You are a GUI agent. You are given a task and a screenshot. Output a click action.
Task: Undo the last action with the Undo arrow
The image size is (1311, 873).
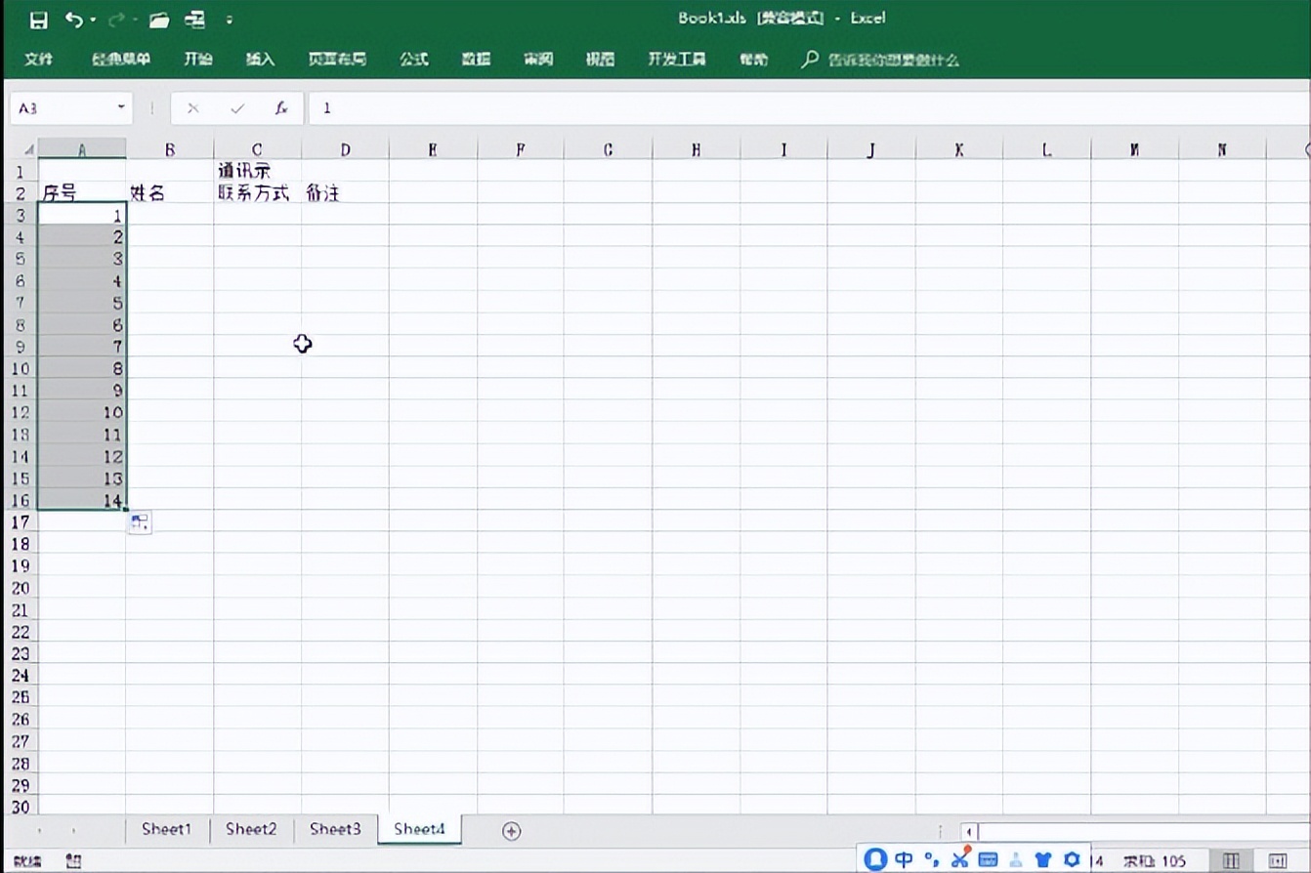73,20
